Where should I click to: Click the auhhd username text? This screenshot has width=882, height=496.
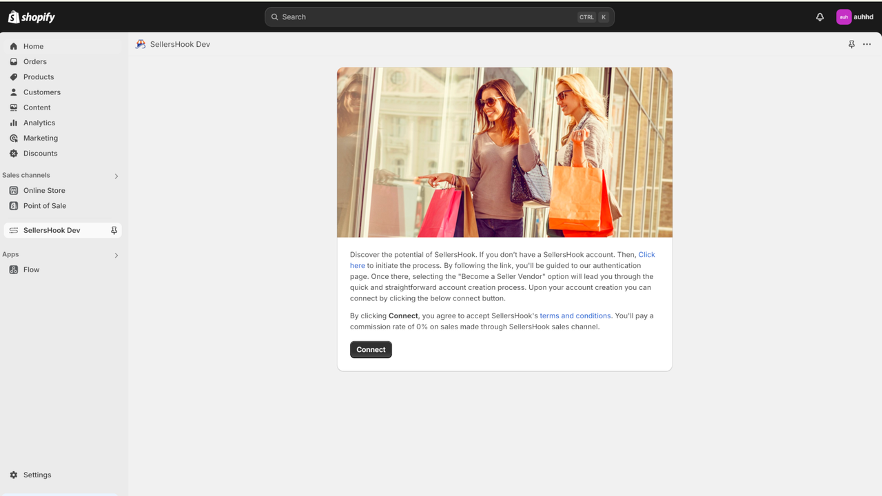point(863,17)
